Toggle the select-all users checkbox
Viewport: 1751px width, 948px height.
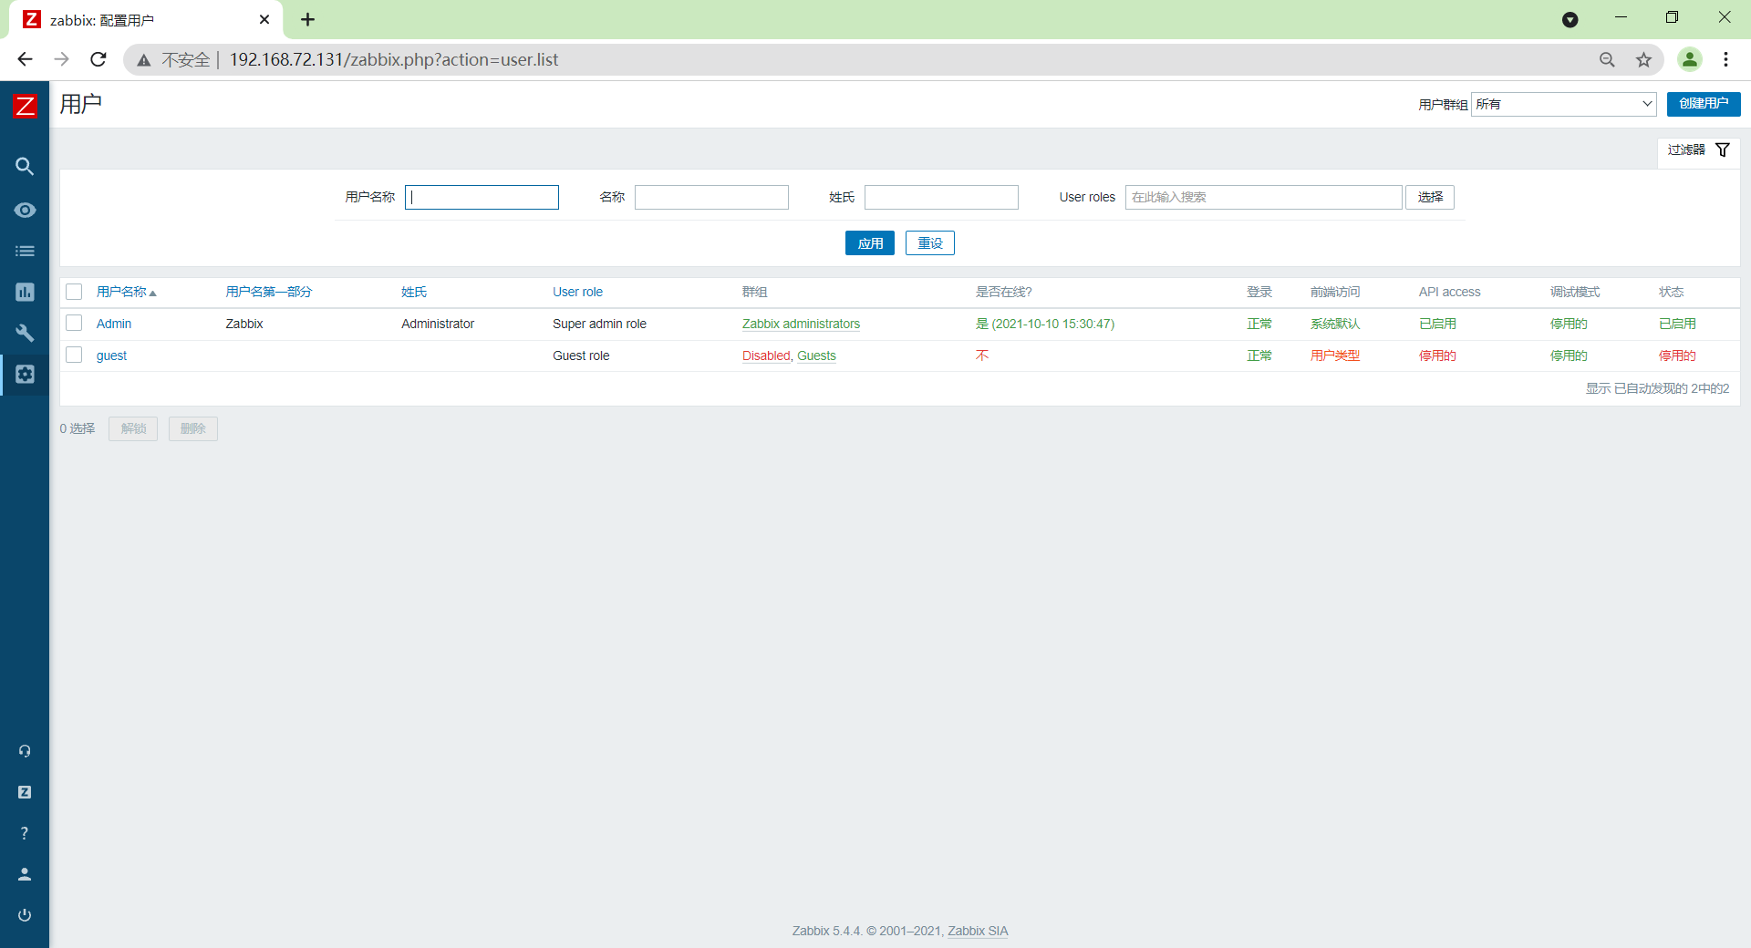point(74,292)
